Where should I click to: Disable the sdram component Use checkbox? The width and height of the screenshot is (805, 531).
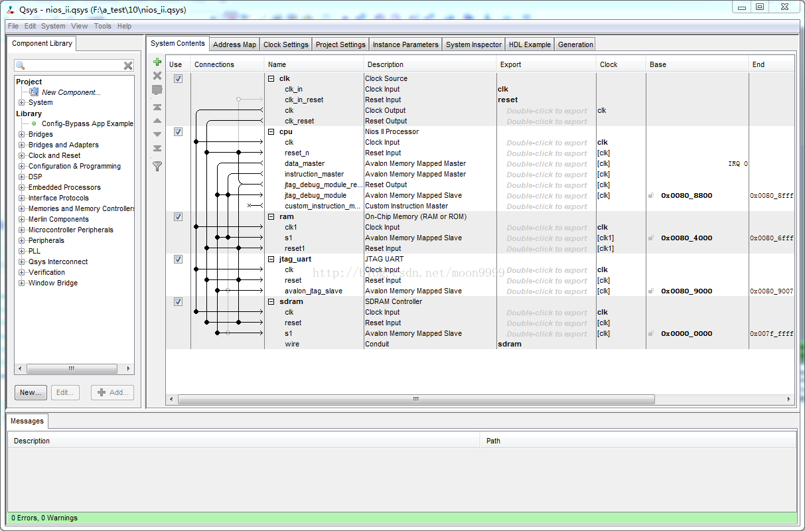(x=178, y=301)
